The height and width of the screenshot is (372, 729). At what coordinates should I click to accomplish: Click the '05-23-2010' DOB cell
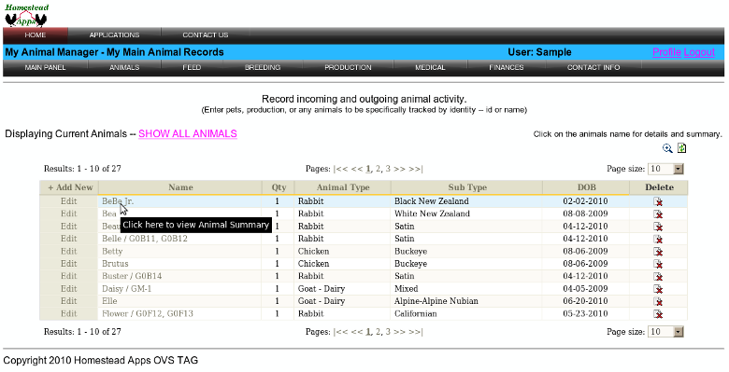point(585,314)
